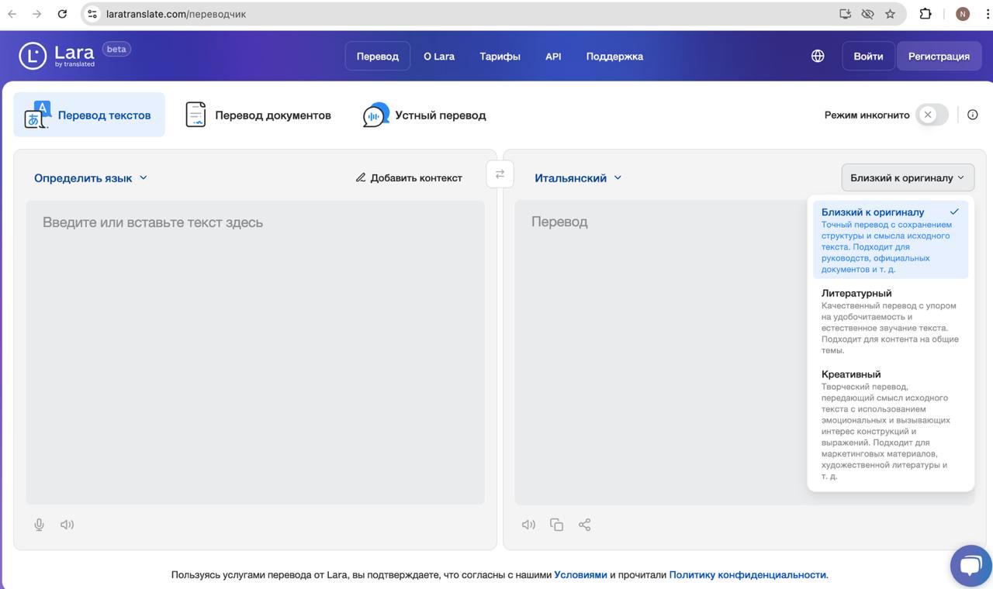The width and height of the screenshot is (993, 589).
Task: Collapse the Близкий к оригиналу style dropdown
Action: pos(907,177)
